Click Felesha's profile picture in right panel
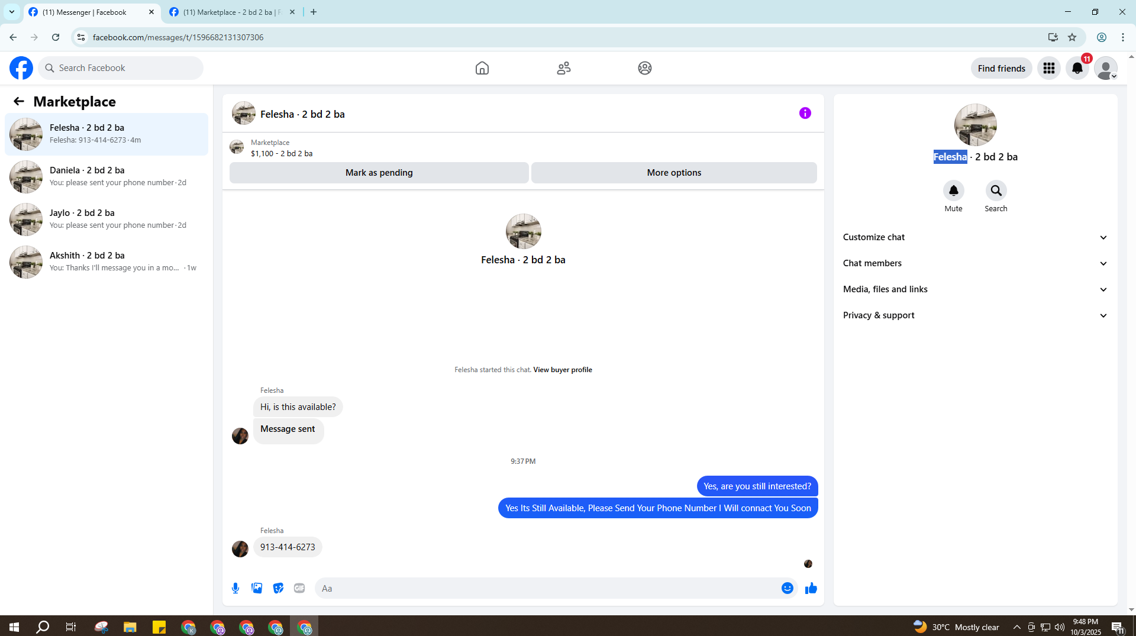 pyautogui.click(x=976, y=125)
